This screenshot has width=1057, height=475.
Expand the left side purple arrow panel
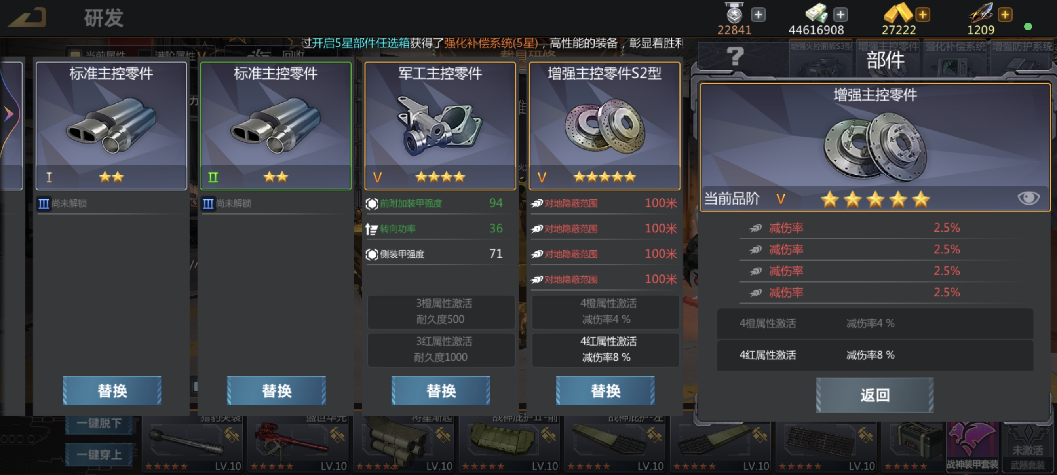[9, 114]
